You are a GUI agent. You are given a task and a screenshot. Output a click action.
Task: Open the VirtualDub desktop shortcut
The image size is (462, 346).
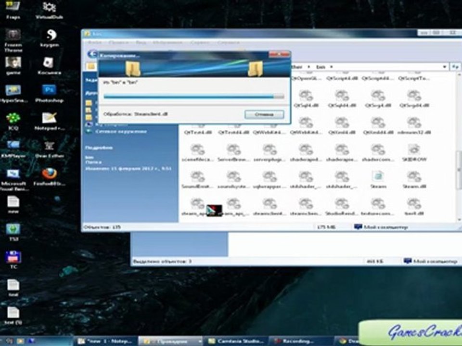pos(49,7)
